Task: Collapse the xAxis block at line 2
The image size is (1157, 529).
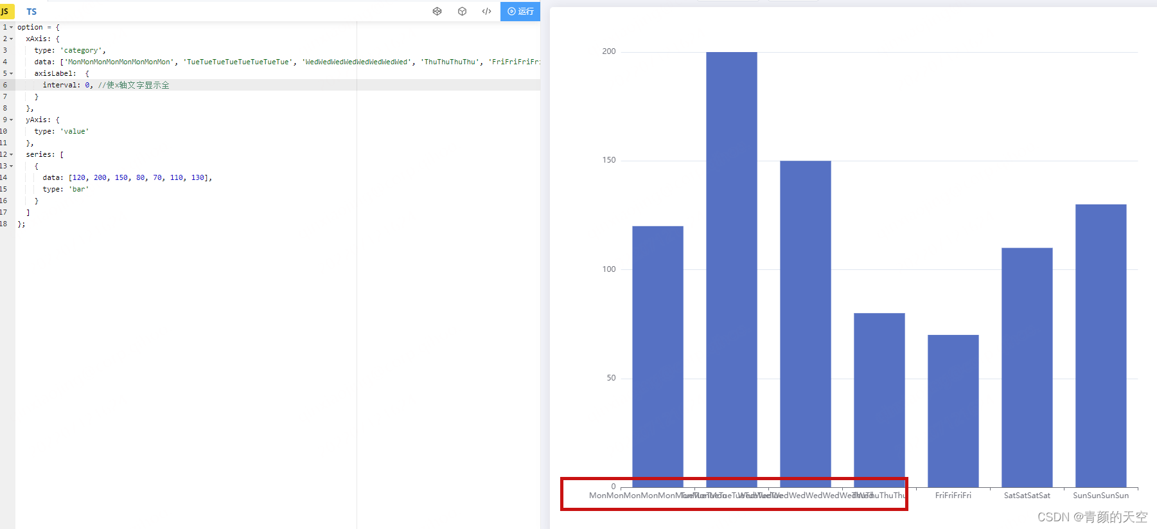Action: coord(11,39)
